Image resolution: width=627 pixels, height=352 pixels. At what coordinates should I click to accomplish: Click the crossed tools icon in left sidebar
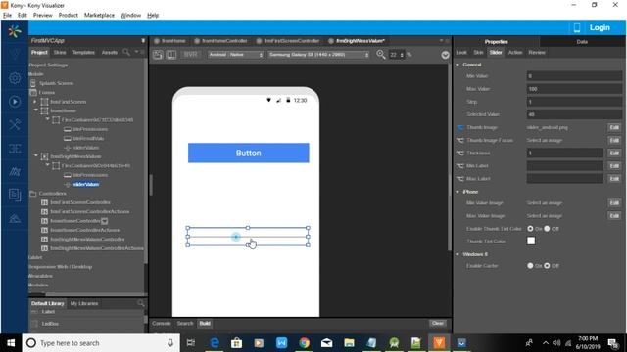click(15, 124)
